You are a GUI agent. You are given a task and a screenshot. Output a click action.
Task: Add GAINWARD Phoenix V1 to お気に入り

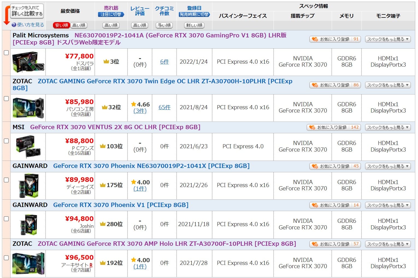tap(335, 205)
